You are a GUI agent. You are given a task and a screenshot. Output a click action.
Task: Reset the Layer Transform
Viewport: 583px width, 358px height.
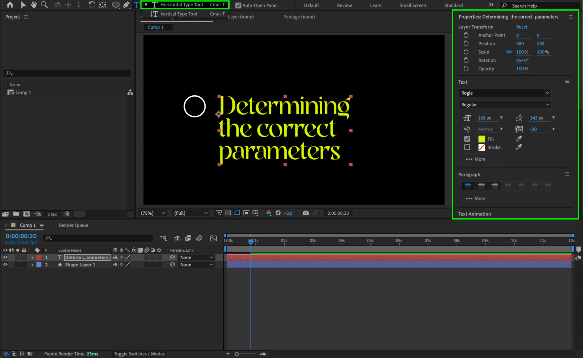(521, 27)
